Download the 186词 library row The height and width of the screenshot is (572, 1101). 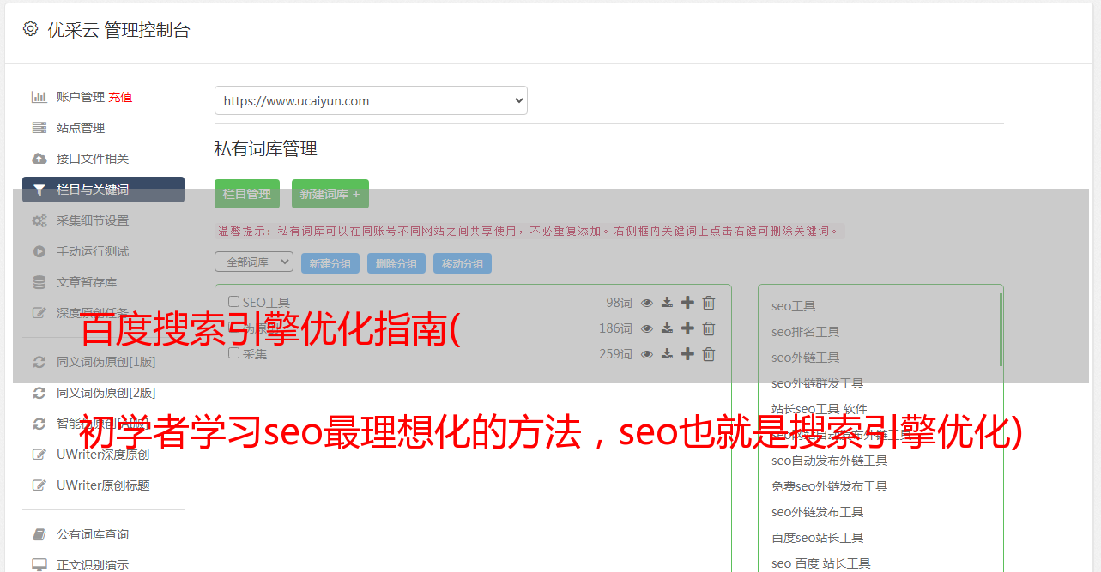coord(667,328)
